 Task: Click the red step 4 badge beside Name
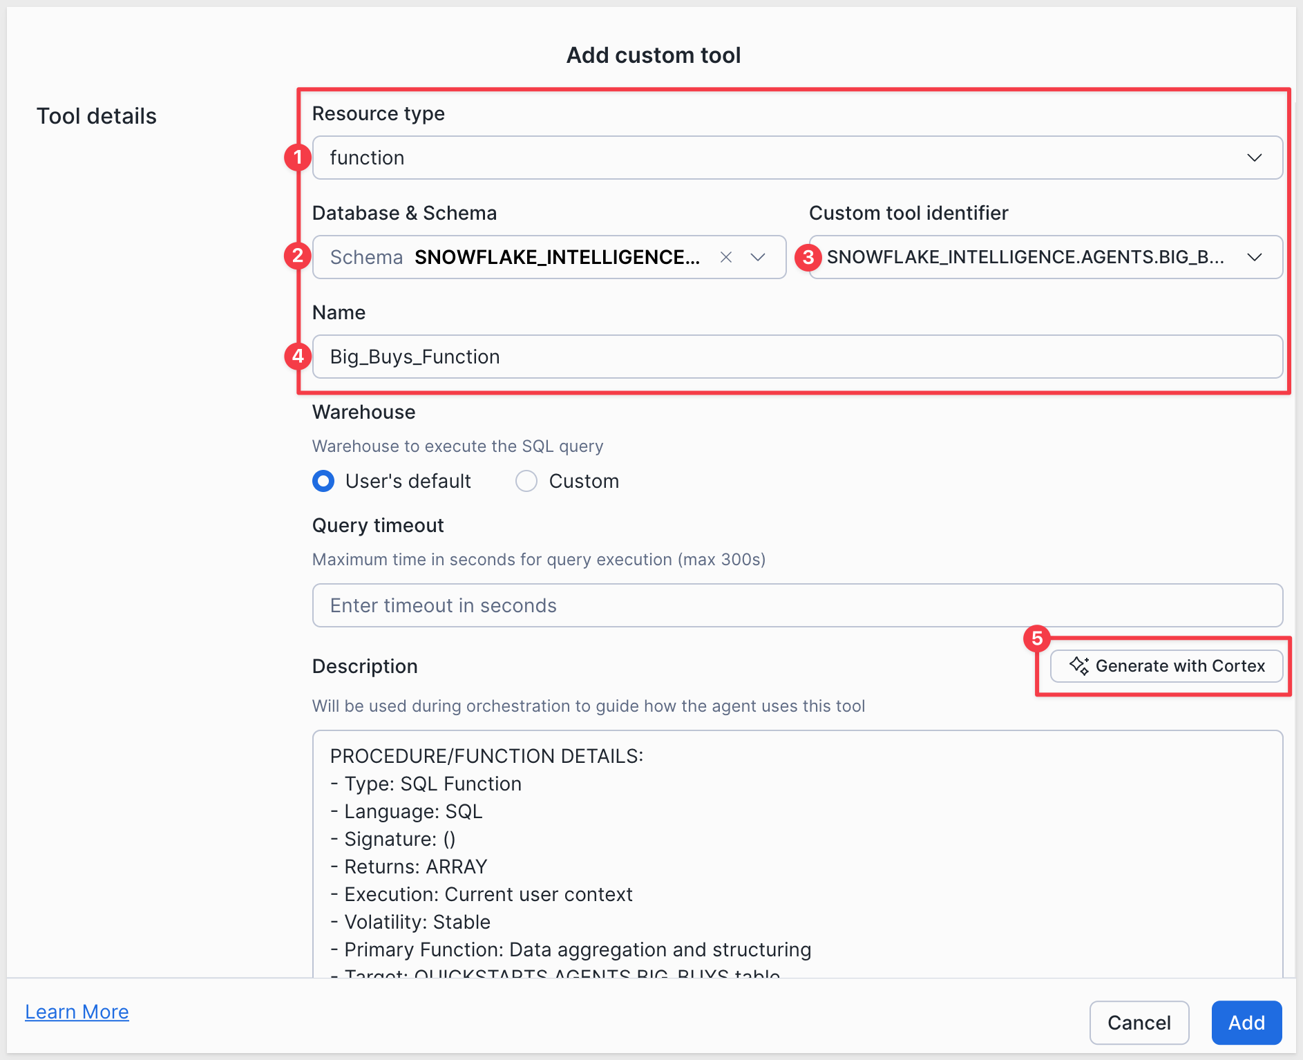[x=297, y=356]
